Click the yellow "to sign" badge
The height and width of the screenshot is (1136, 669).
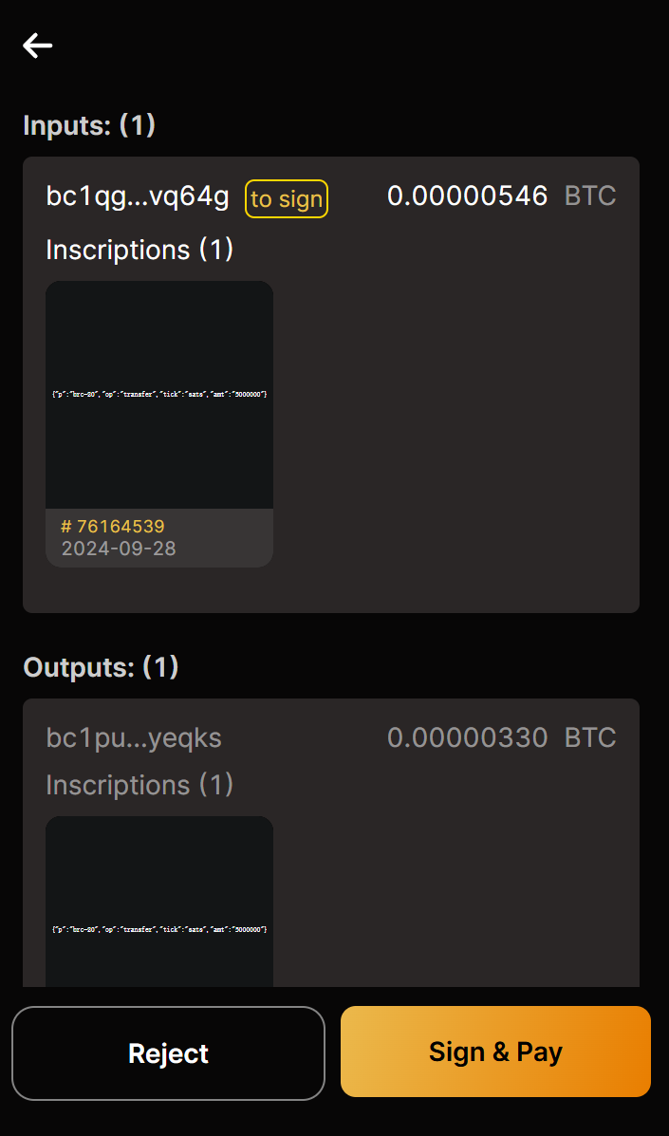287,198
